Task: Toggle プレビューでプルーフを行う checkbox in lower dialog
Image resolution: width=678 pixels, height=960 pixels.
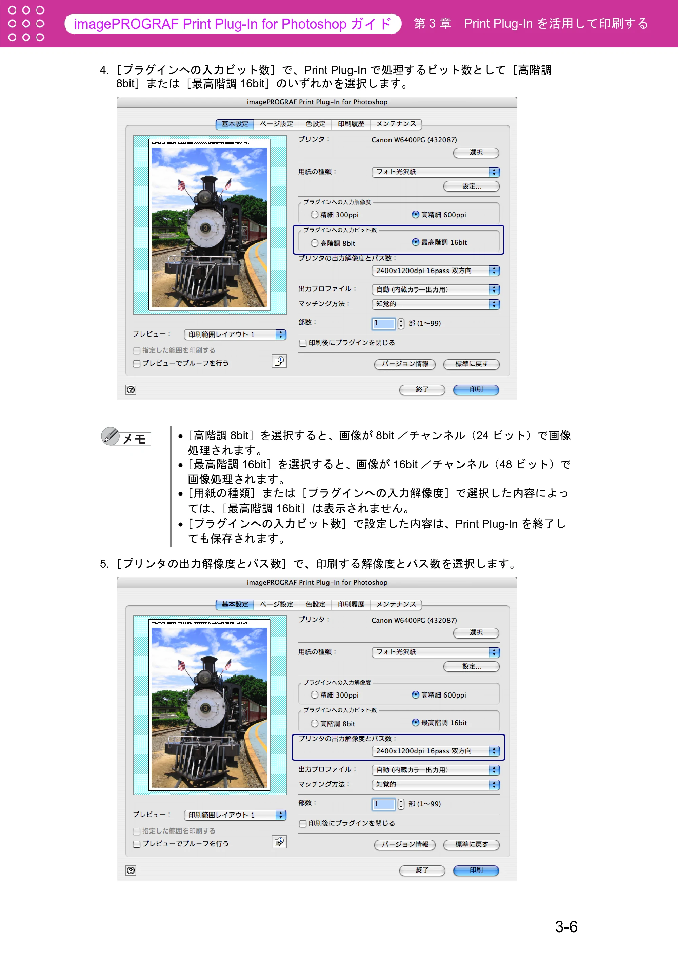Action: tap(137, 844)
